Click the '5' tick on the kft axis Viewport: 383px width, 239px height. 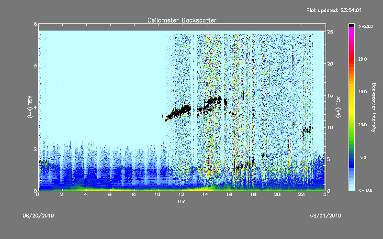(329, 159)
